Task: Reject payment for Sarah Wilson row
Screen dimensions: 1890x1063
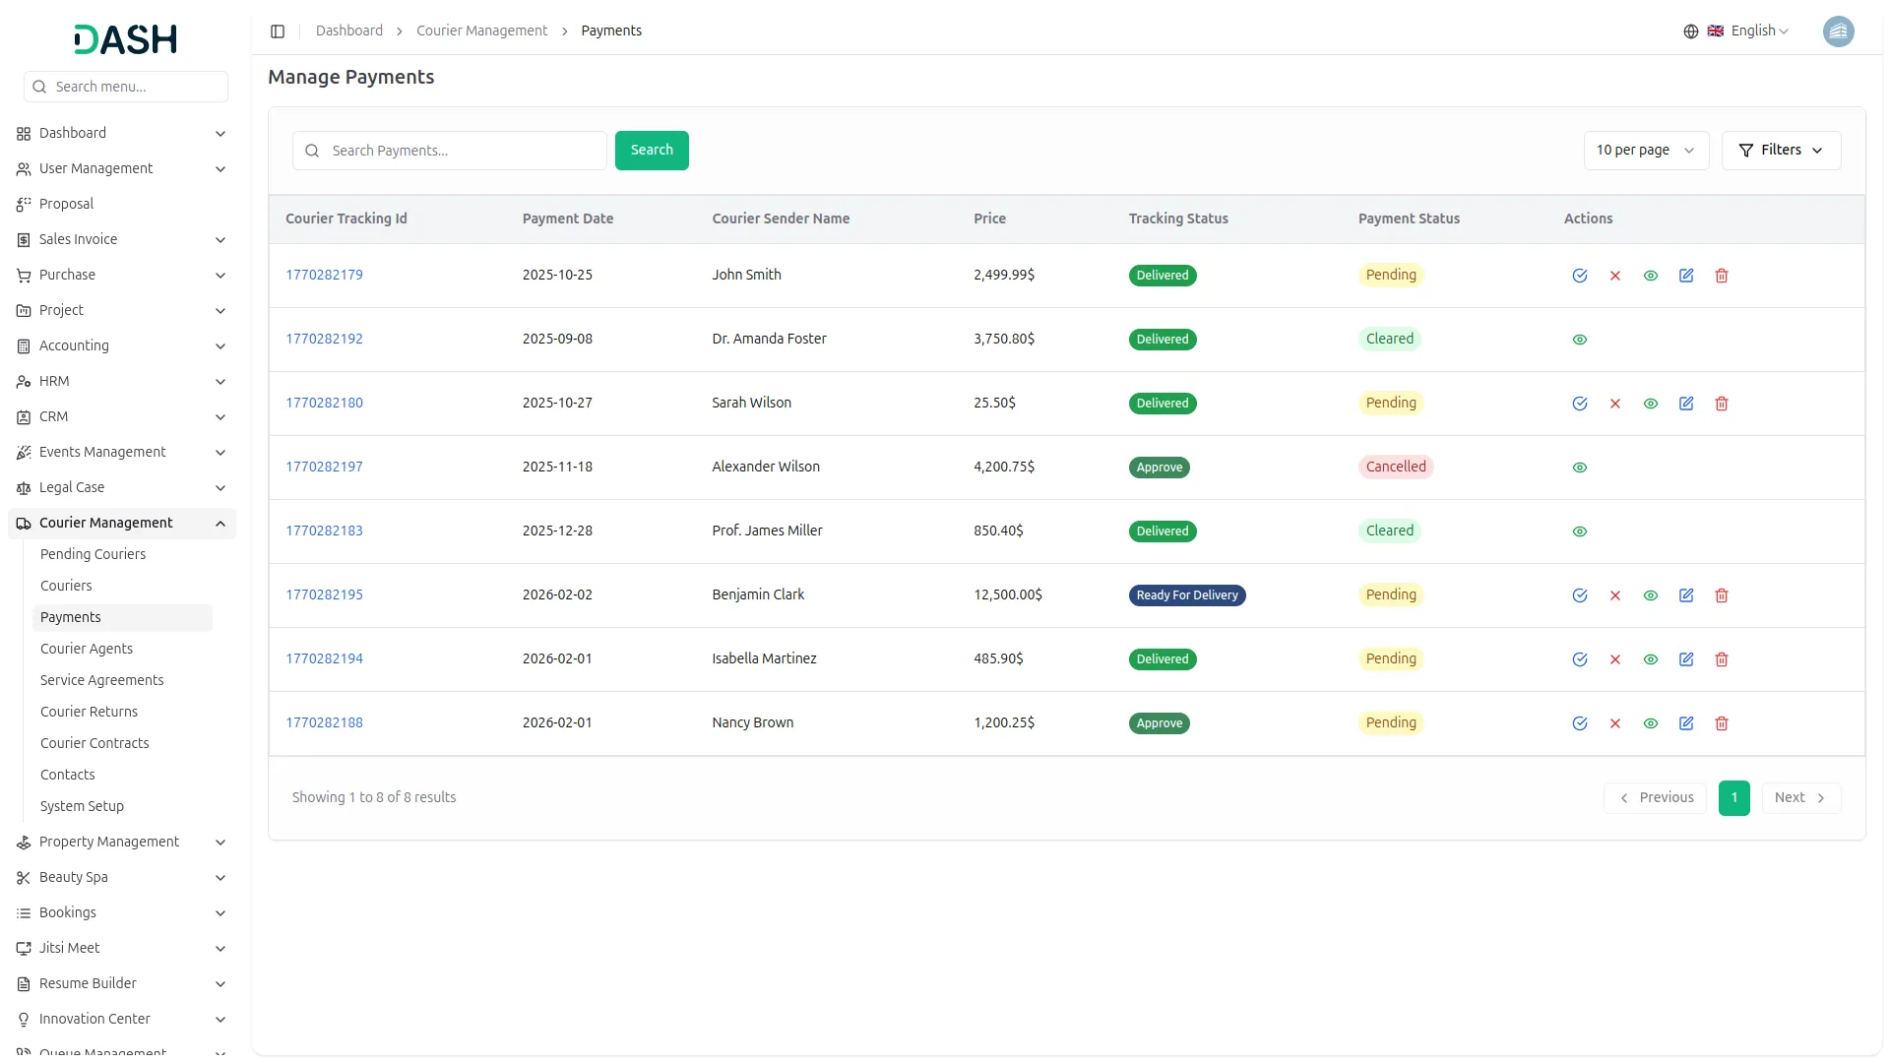Action: (x=1615, y=404)
